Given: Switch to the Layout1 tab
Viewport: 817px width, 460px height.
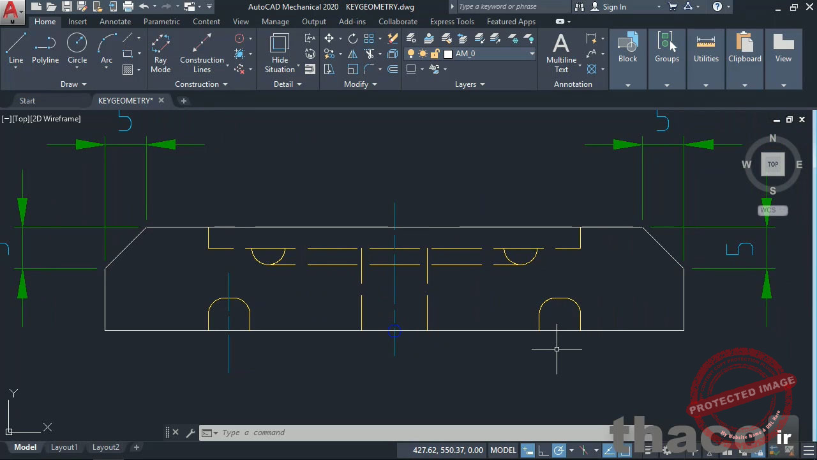Looking at the screenshot, I should pos(64,447).
